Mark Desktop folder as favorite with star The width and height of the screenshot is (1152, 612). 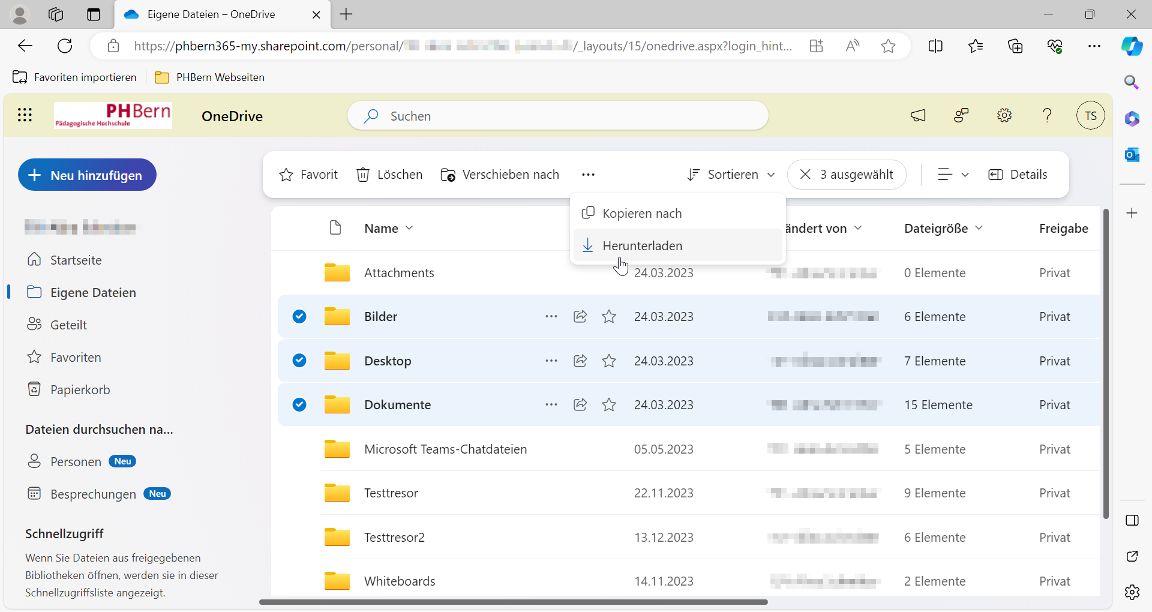609,361
